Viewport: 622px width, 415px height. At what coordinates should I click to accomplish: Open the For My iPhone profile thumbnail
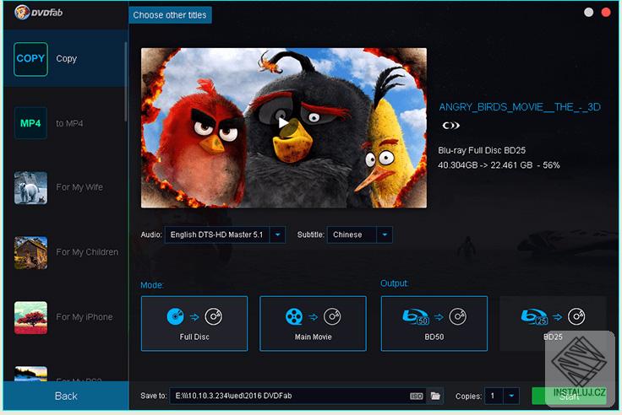[x=30, y=318]
